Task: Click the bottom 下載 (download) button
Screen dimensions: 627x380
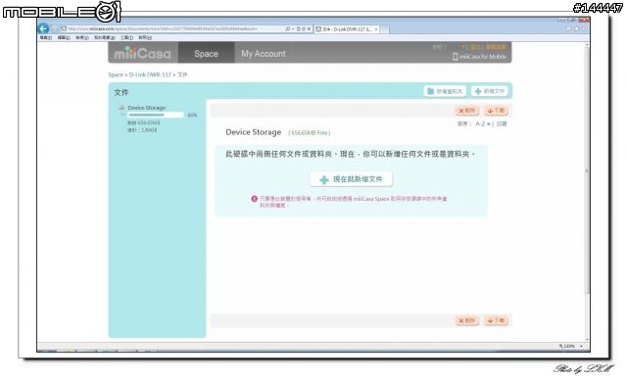Action: [x=497, y=320]
